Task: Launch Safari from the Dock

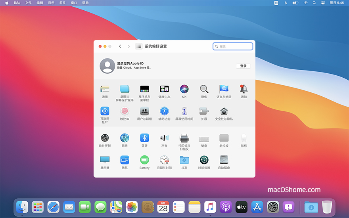Action: (x=54, y=207)
